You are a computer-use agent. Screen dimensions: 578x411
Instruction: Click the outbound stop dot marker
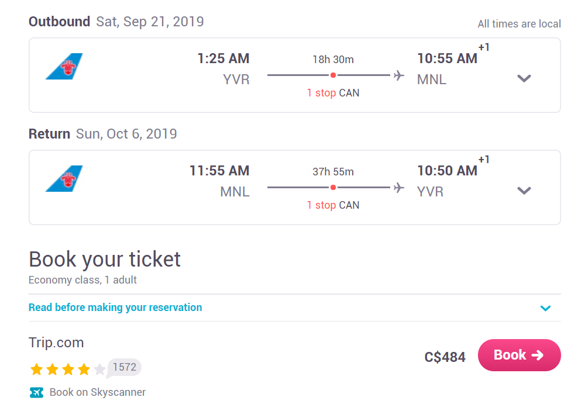333,75
